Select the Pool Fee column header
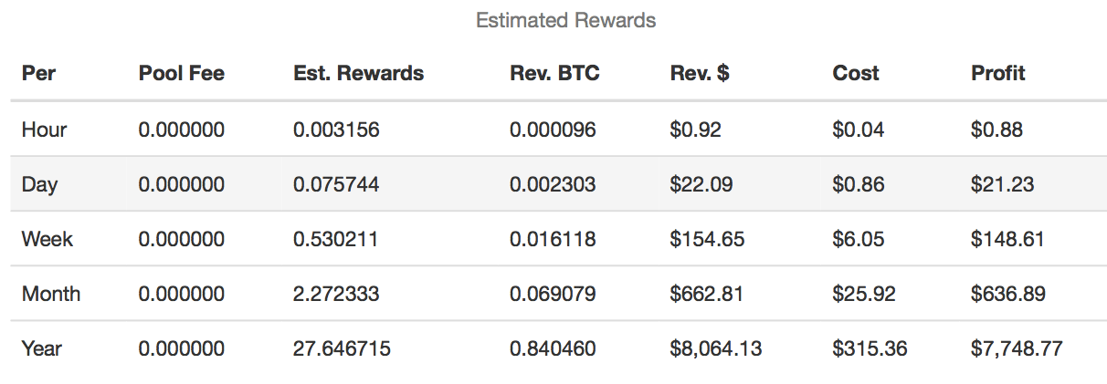Viewport: 1107px width, 384px height. click(181, 74)
